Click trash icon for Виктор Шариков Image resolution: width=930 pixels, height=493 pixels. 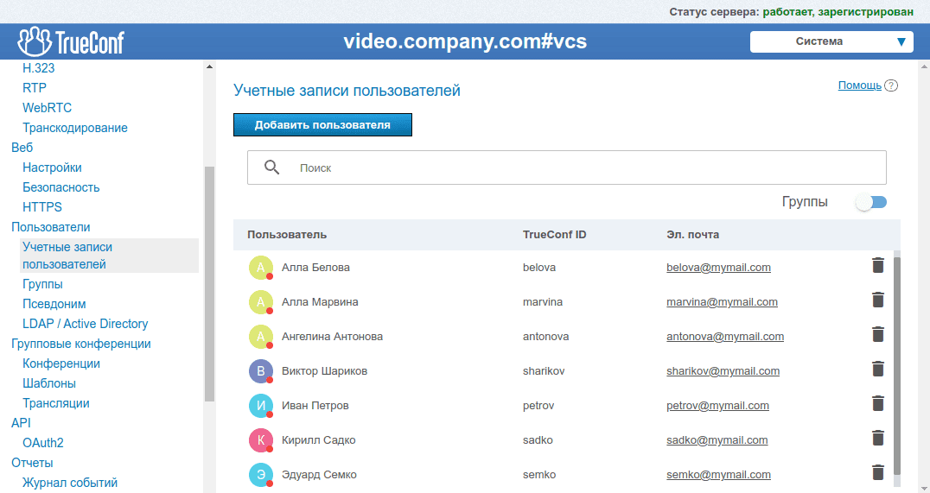point(878,370)
